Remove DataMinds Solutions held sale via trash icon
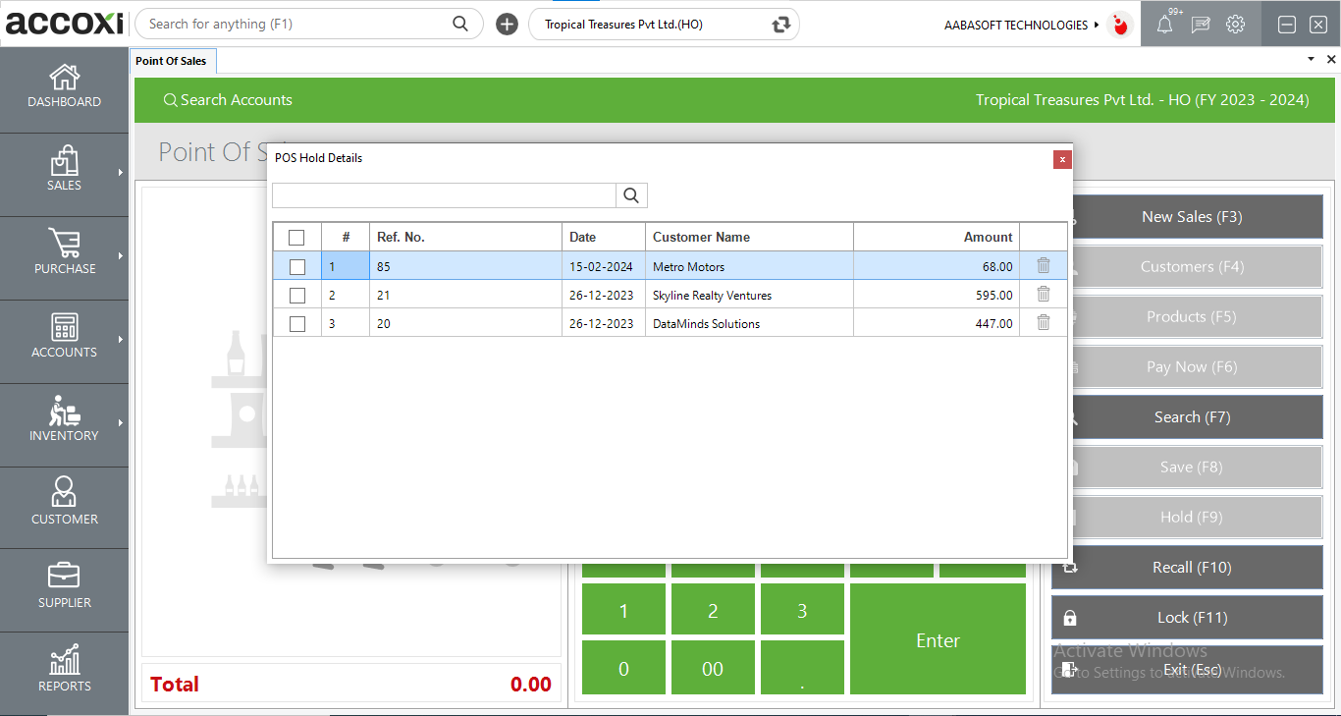Screen dimensions: 1341x716 tap(1044, 323)
